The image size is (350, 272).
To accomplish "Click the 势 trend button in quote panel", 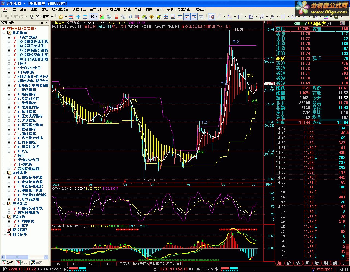I will point(298,263).
